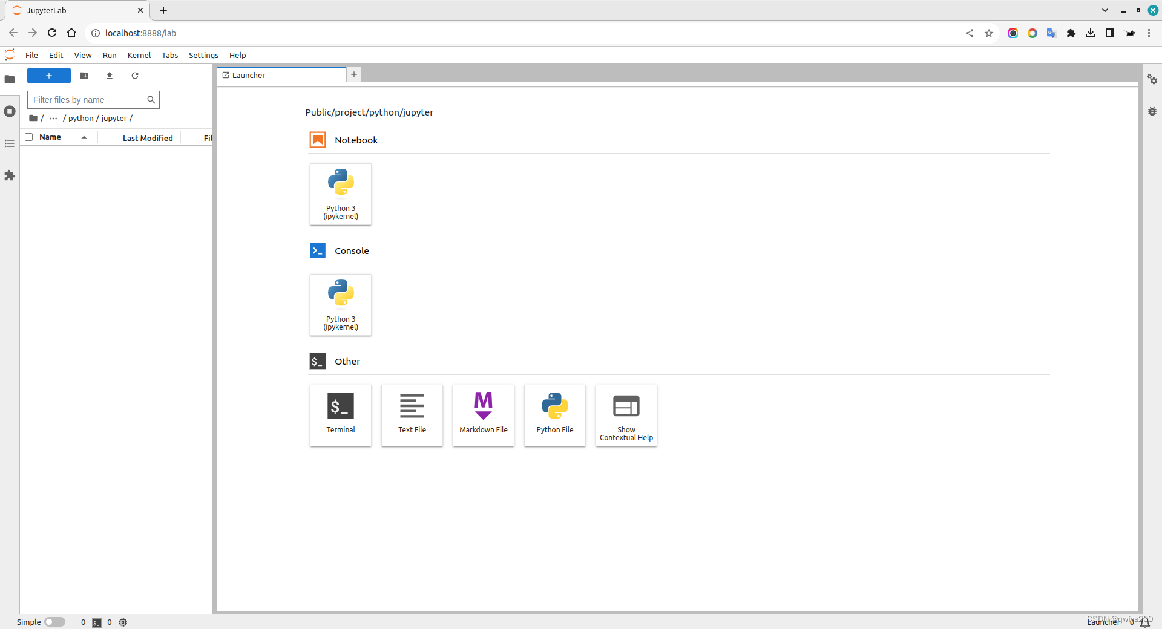Launch a Python 3 console
This screenshot has width=1162, height=629.
pos(341,305)
